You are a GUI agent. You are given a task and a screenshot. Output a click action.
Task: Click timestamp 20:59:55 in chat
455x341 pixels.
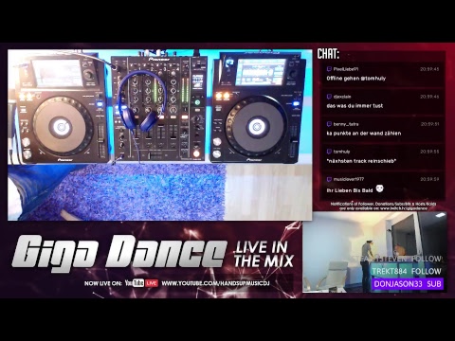pyautogui.click(x=429, y=152)
